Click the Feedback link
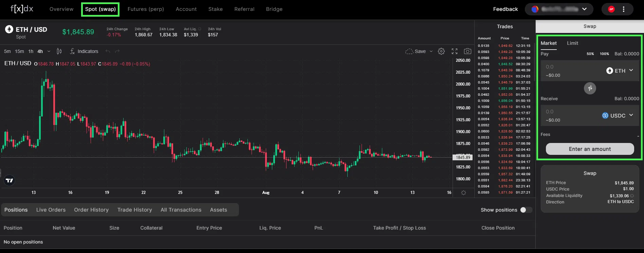The image size is (644, 253). tap(505, 9)
